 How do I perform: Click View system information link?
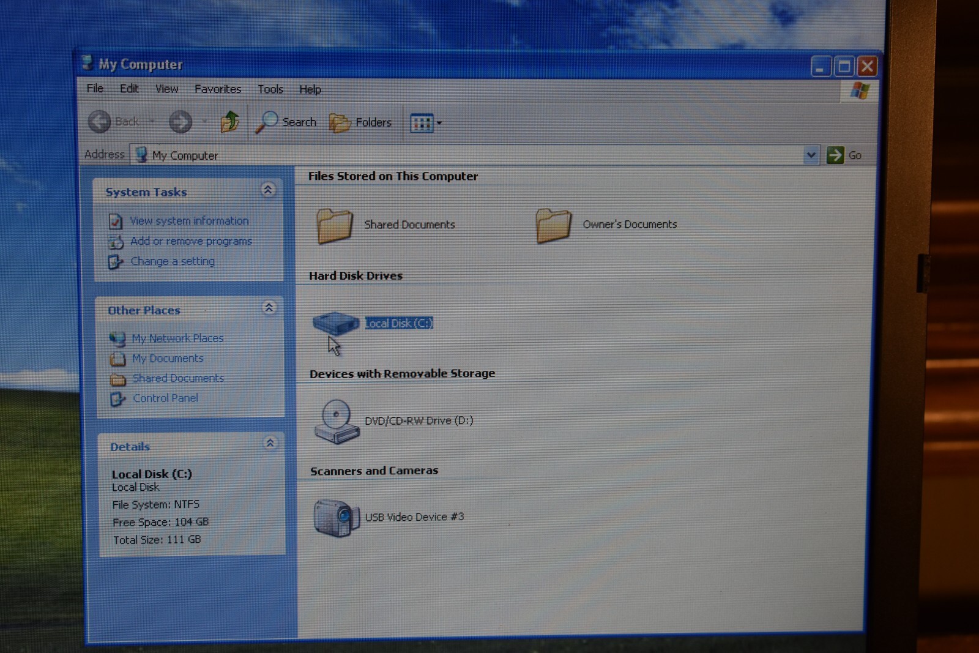point(189,220)
